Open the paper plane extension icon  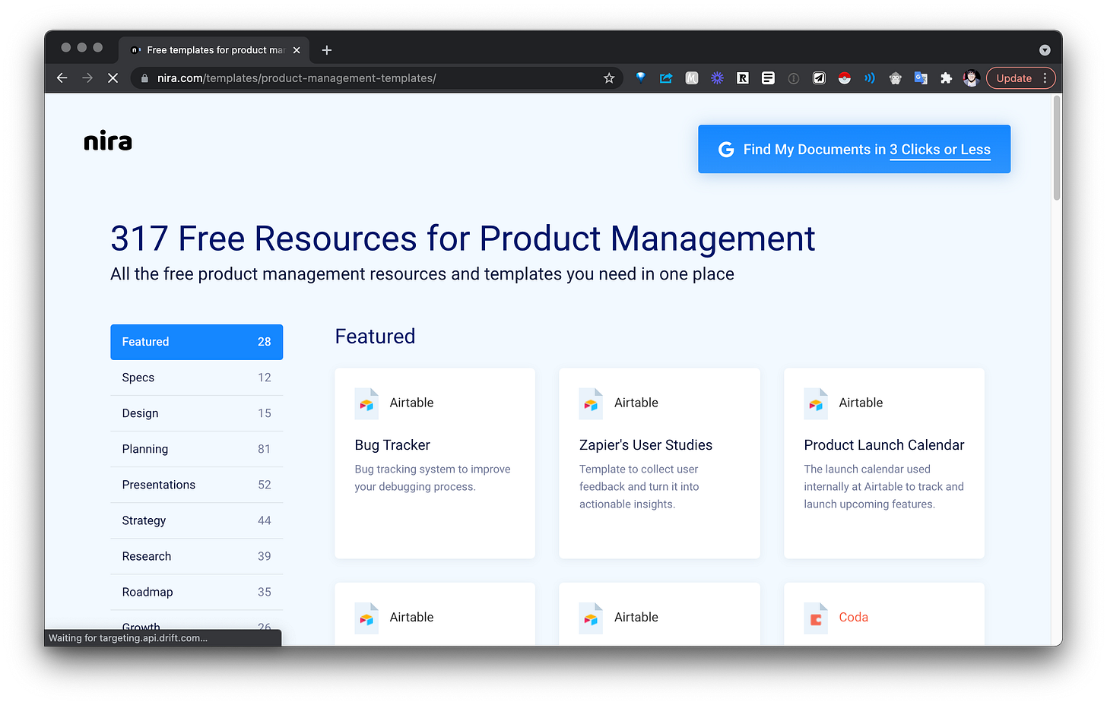819,77
